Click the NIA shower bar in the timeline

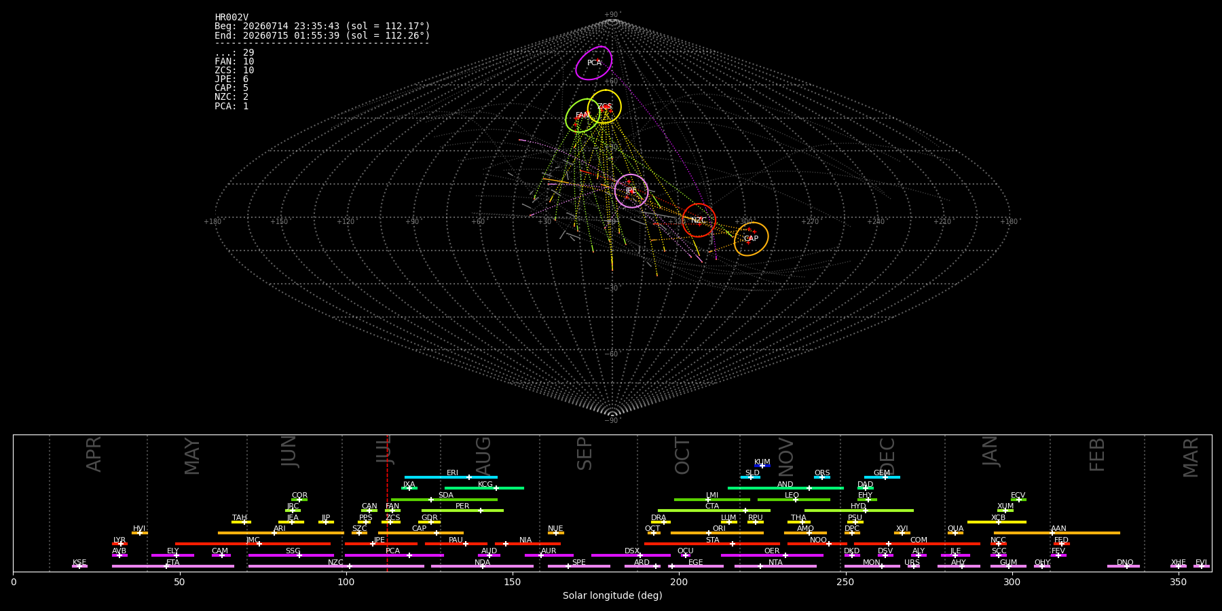pyautogui.click(x=527, y=544)
